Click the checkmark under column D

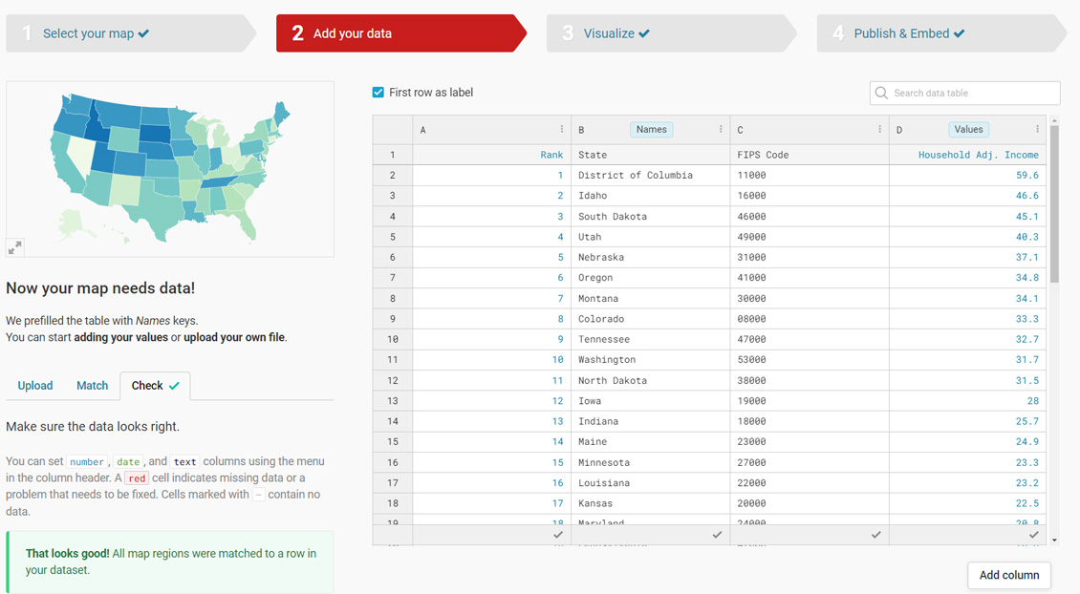pos(1033,535)
